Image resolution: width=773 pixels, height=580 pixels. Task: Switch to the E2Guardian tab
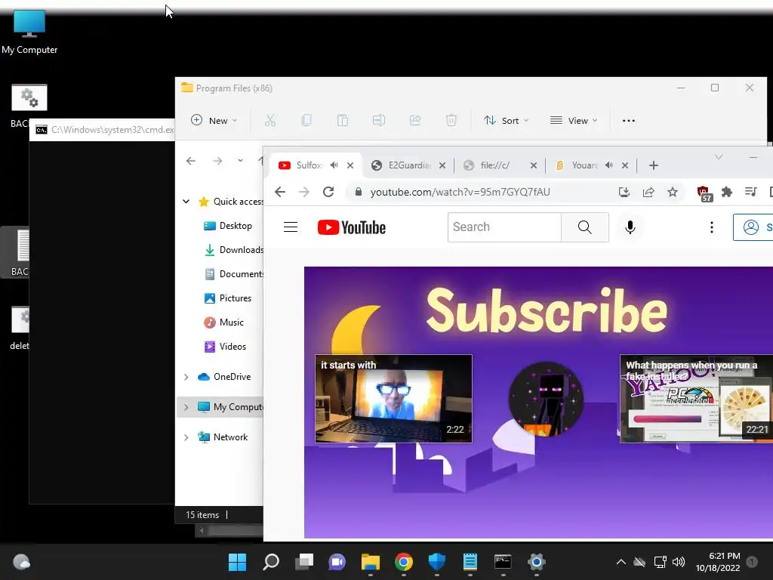click(407, 165)
